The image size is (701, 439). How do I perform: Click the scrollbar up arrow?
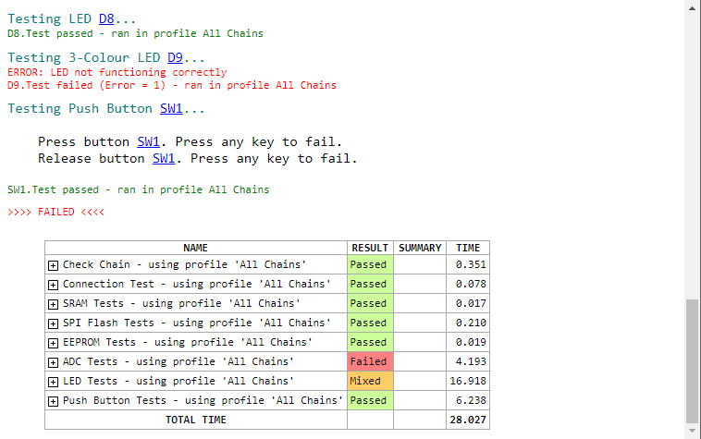693,7
